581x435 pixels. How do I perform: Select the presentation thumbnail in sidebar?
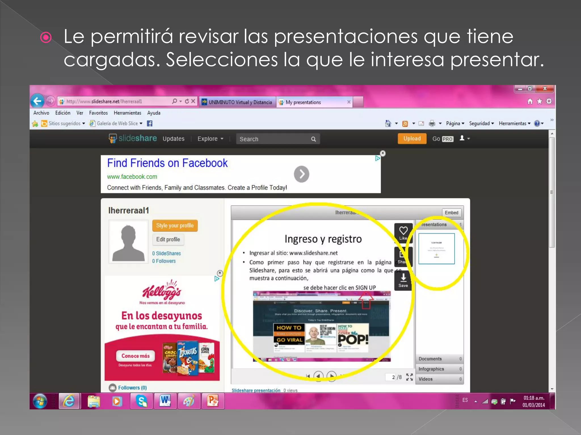tap(436, 249)
